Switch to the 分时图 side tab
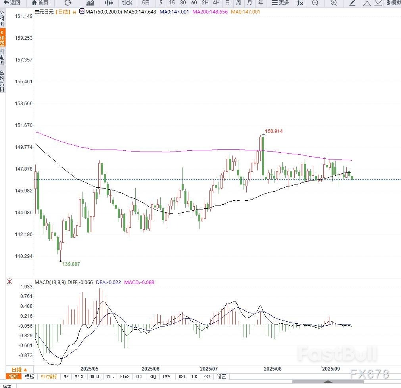The height and width of the screenshot is (388, 401). click(2, 18)
